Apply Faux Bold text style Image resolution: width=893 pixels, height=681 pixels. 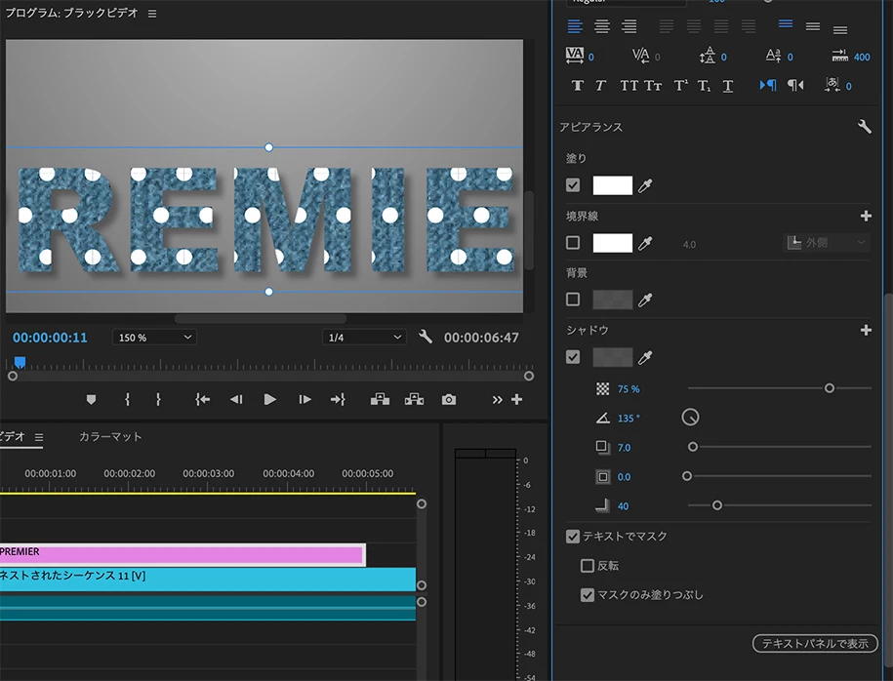(x=577, y=86)
